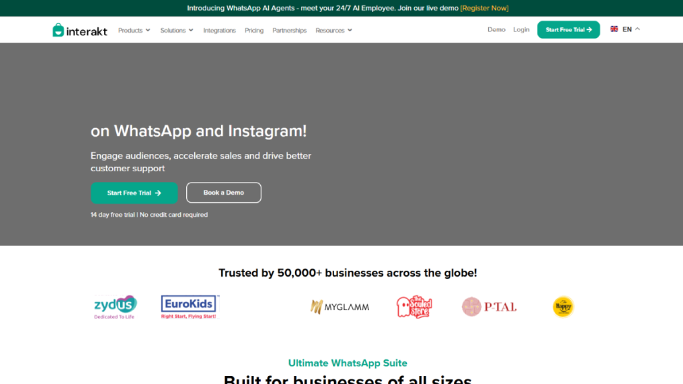Image resolution: width=683 pixels, height=384 pixels.
Task: Click the yellow round brand logo
Action: tap(564, 307)
